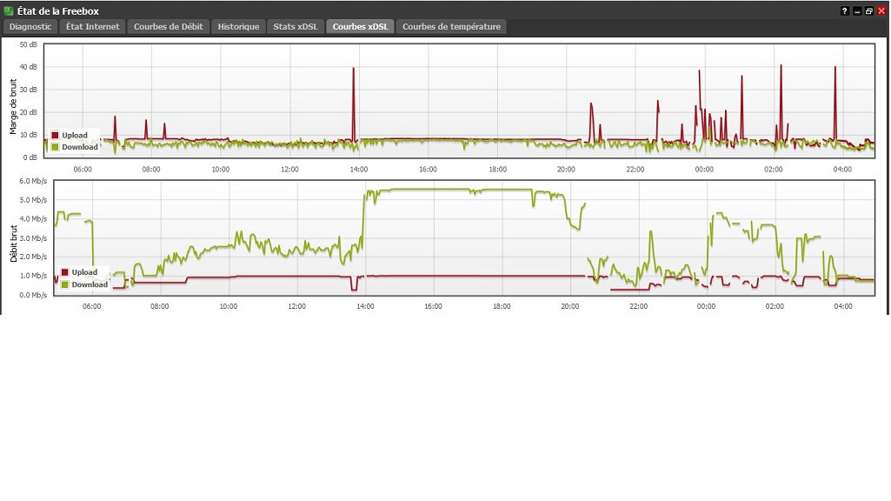Click 16:00 label on noise margin chart
This screenshot has height=501, width=891.
click(x=428, y=170)
